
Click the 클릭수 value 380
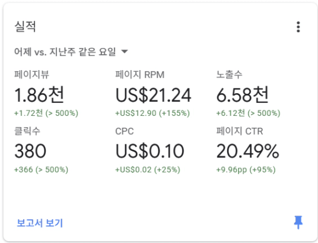pyautogui.click(x=30, y=151)
